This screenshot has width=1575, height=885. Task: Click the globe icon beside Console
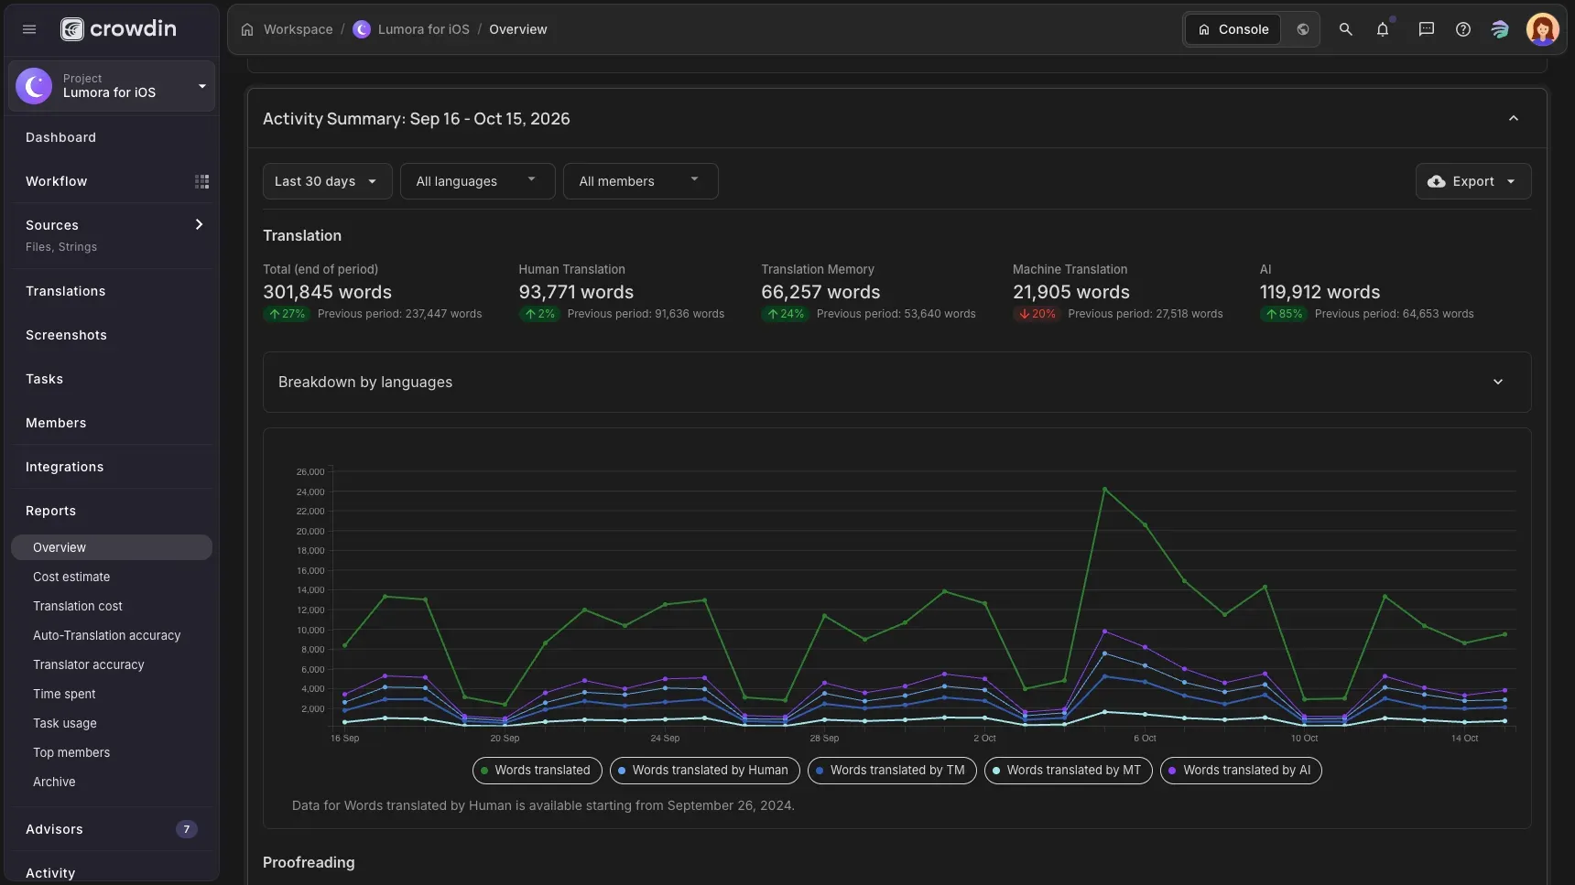(1302, 29)
